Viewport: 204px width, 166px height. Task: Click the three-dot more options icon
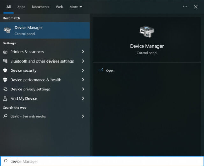(x=185, y=7)
